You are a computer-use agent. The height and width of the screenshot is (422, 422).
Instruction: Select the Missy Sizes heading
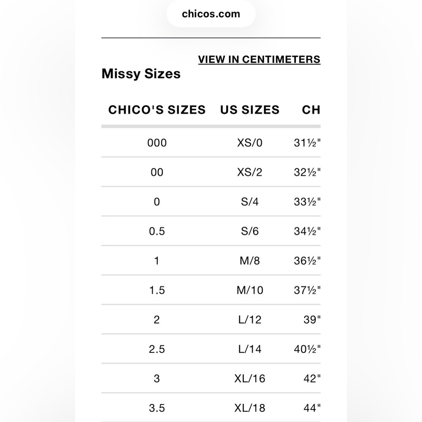pos(141,74)
